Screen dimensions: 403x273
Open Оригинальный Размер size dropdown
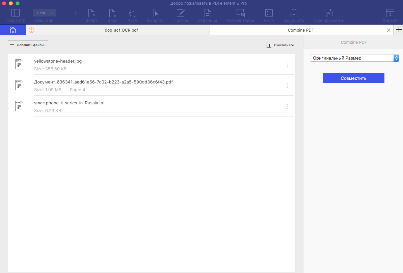[x=354, y=58]
